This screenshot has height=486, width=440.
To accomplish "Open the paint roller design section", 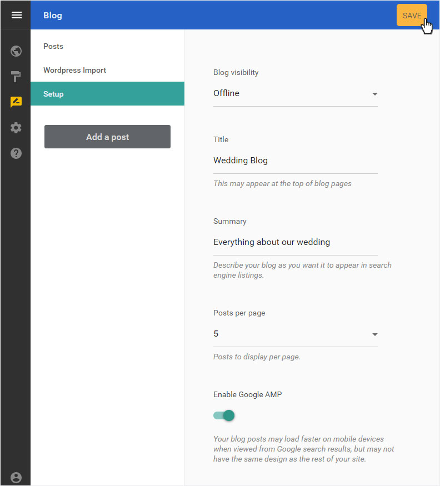I will (x=16, y=77).
